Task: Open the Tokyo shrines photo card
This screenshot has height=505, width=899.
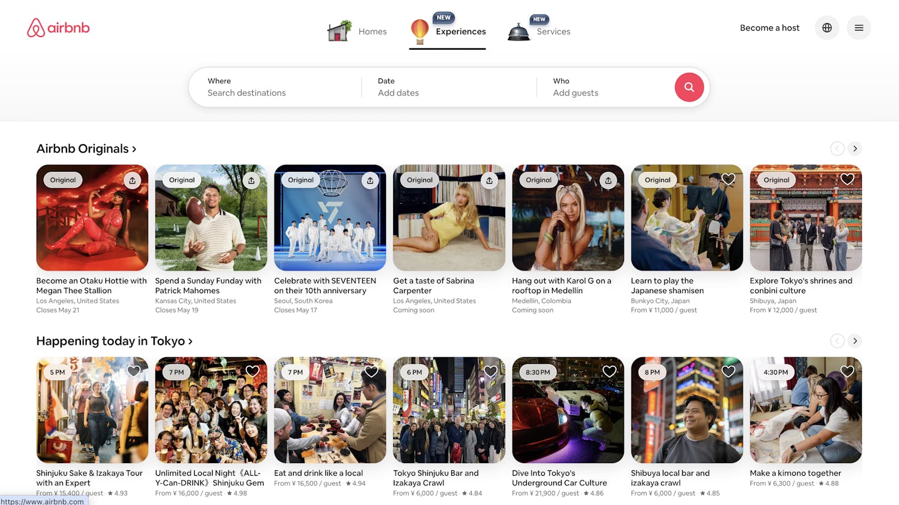Action: (x=806, y=218)
